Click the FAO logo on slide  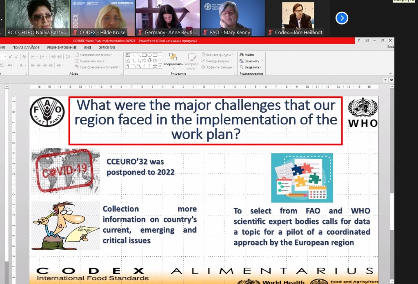(x=47, y=112)
